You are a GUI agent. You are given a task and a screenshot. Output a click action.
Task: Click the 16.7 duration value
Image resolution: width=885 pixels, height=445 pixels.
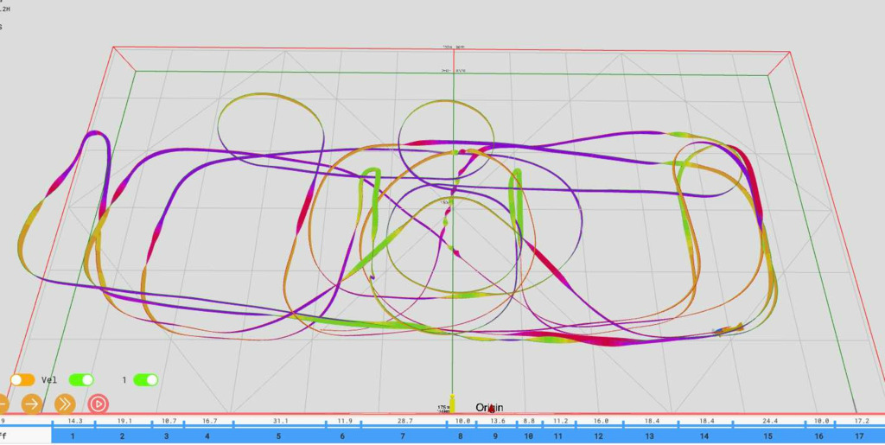(209, 422)
